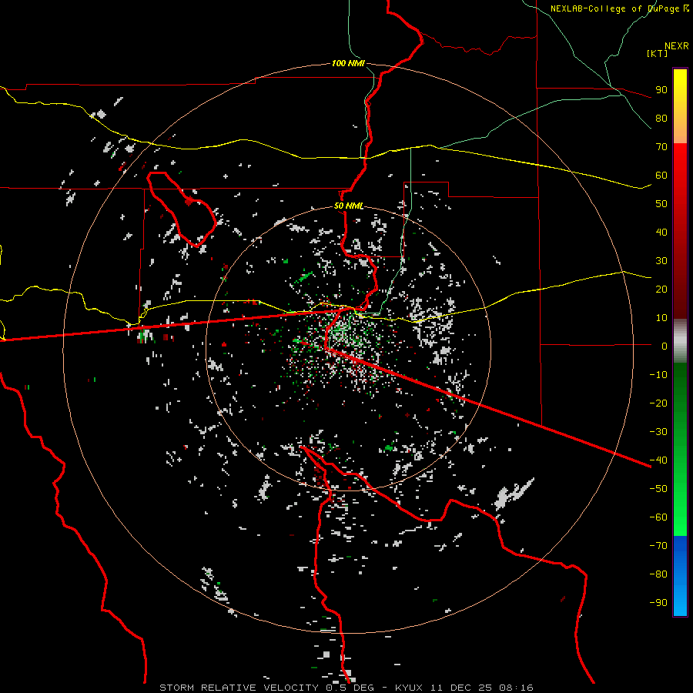The height and width of the screenshot is (693, 693).
Task: Click the -80 value on velocity scale
Action: coord(658,574)
